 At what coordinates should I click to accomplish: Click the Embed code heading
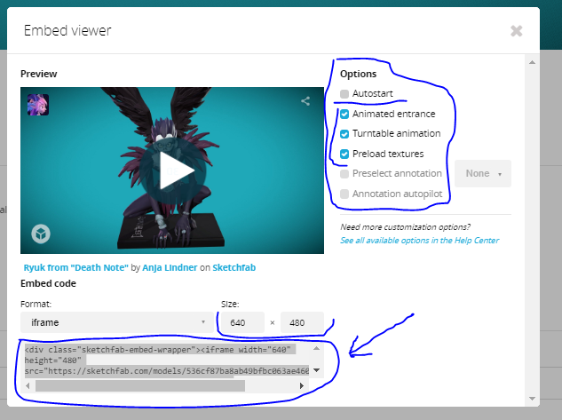coord(48,283)
